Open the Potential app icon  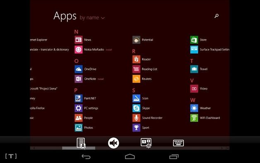click(x=136, y=40)
